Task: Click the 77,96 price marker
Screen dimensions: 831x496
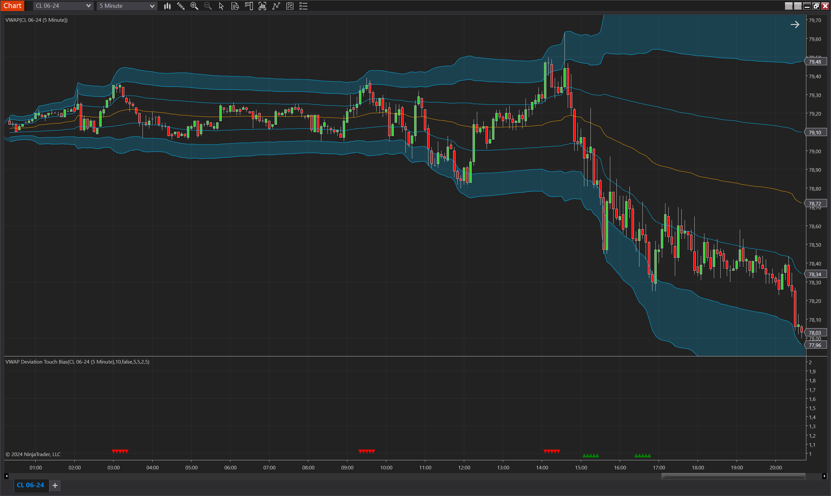Action: [815, 345]
